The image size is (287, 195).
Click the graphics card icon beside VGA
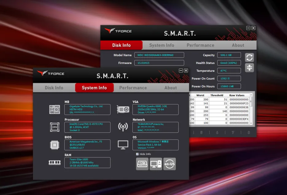[123, 109]
